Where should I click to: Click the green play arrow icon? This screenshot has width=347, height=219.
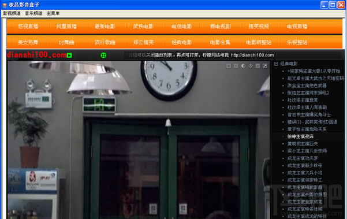point(69,55)
